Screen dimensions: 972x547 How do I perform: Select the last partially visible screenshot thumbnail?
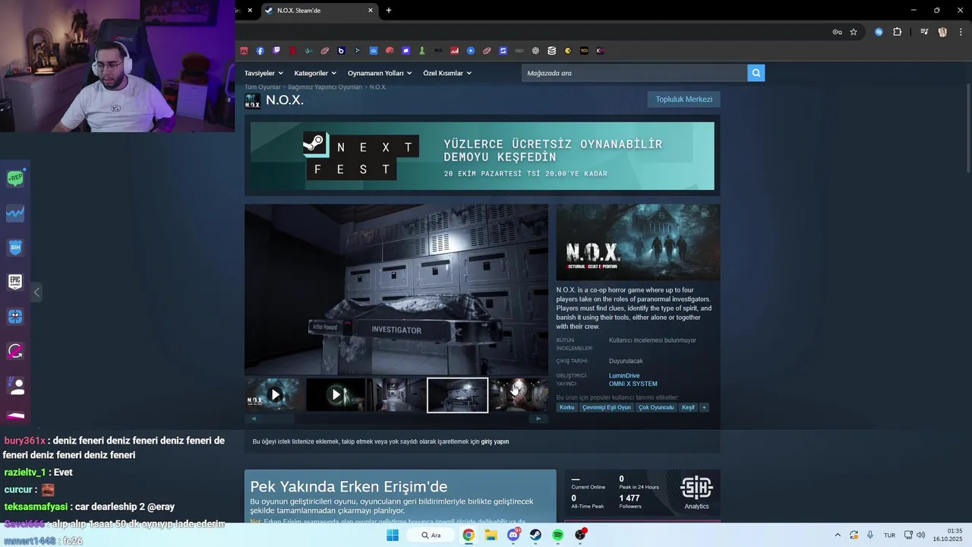click(x=519, y=395)
